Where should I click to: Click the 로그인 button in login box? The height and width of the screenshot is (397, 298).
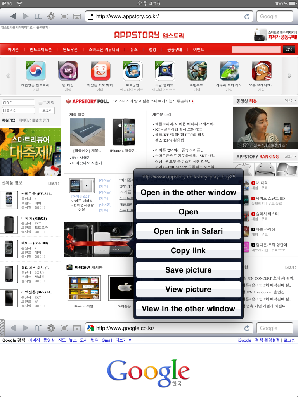coord(47,110)
